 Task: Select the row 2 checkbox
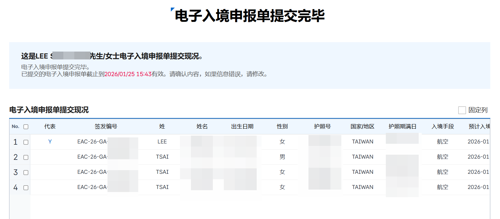tap(26, 157)
